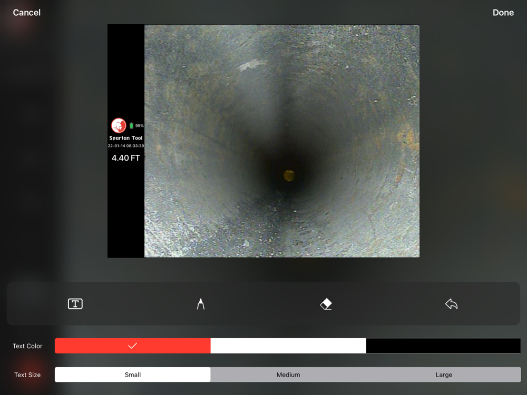Click the 22-01-14 08:33:39 timestamp
527x395 pixels.
pyautogui.click(x=126, y=146)
